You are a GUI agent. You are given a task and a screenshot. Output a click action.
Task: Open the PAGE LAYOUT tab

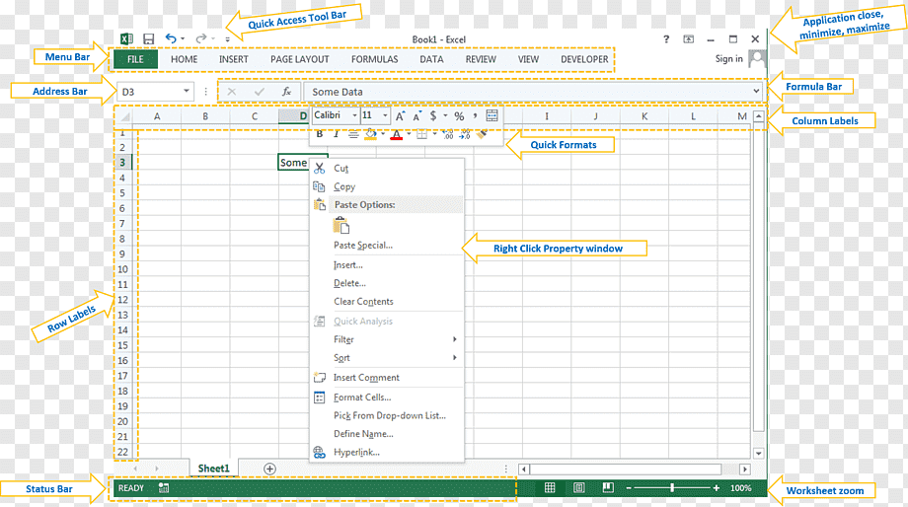[x=299, y=59]
